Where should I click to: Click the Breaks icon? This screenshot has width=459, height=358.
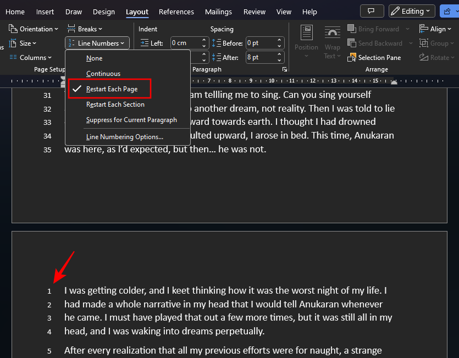point(71,29)
